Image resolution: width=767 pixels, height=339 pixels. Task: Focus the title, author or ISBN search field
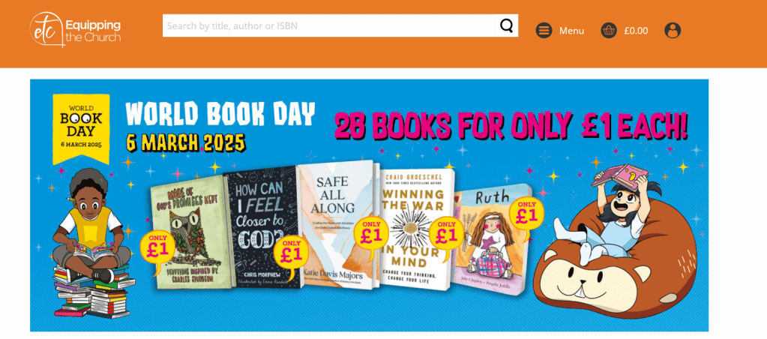pos(328,25)
